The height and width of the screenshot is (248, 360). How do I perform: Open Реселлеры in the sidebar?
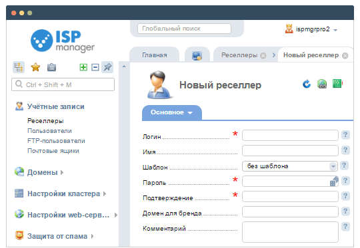[x=45, y=121]
